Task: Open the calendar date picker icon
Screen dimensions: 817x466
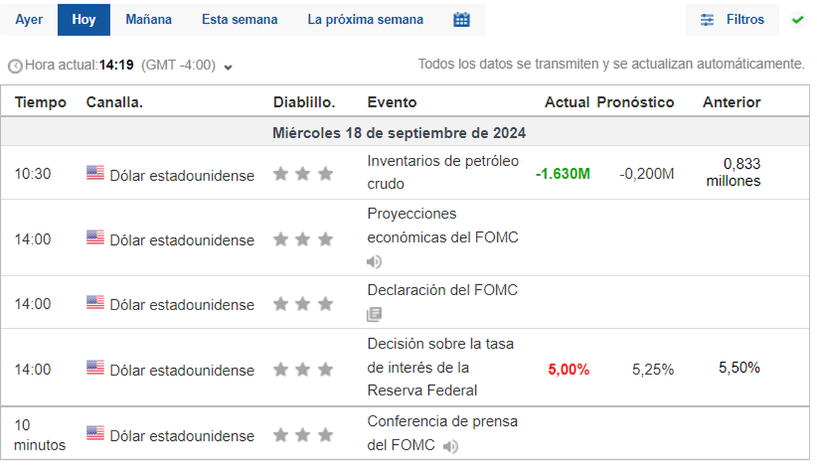Action: point(462,20)
